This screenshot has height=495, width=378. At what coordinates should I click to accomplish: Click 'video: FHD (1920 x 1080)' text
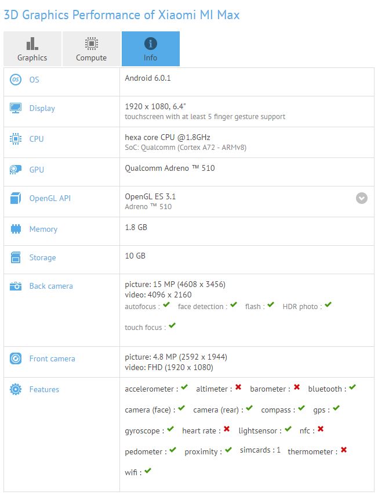click(x=169, y=367)
